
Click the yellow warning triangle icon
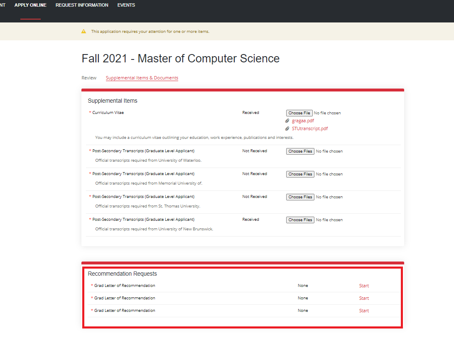coord(83,32)
